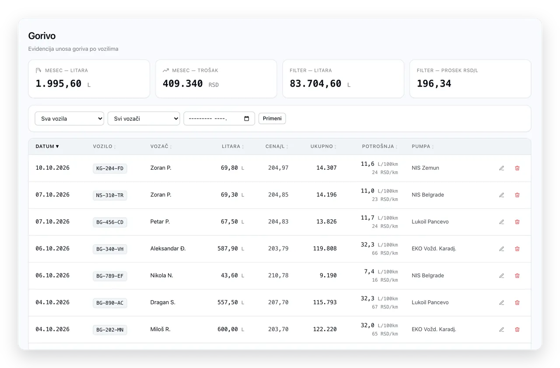Open the calendar picker in date field

246,119
